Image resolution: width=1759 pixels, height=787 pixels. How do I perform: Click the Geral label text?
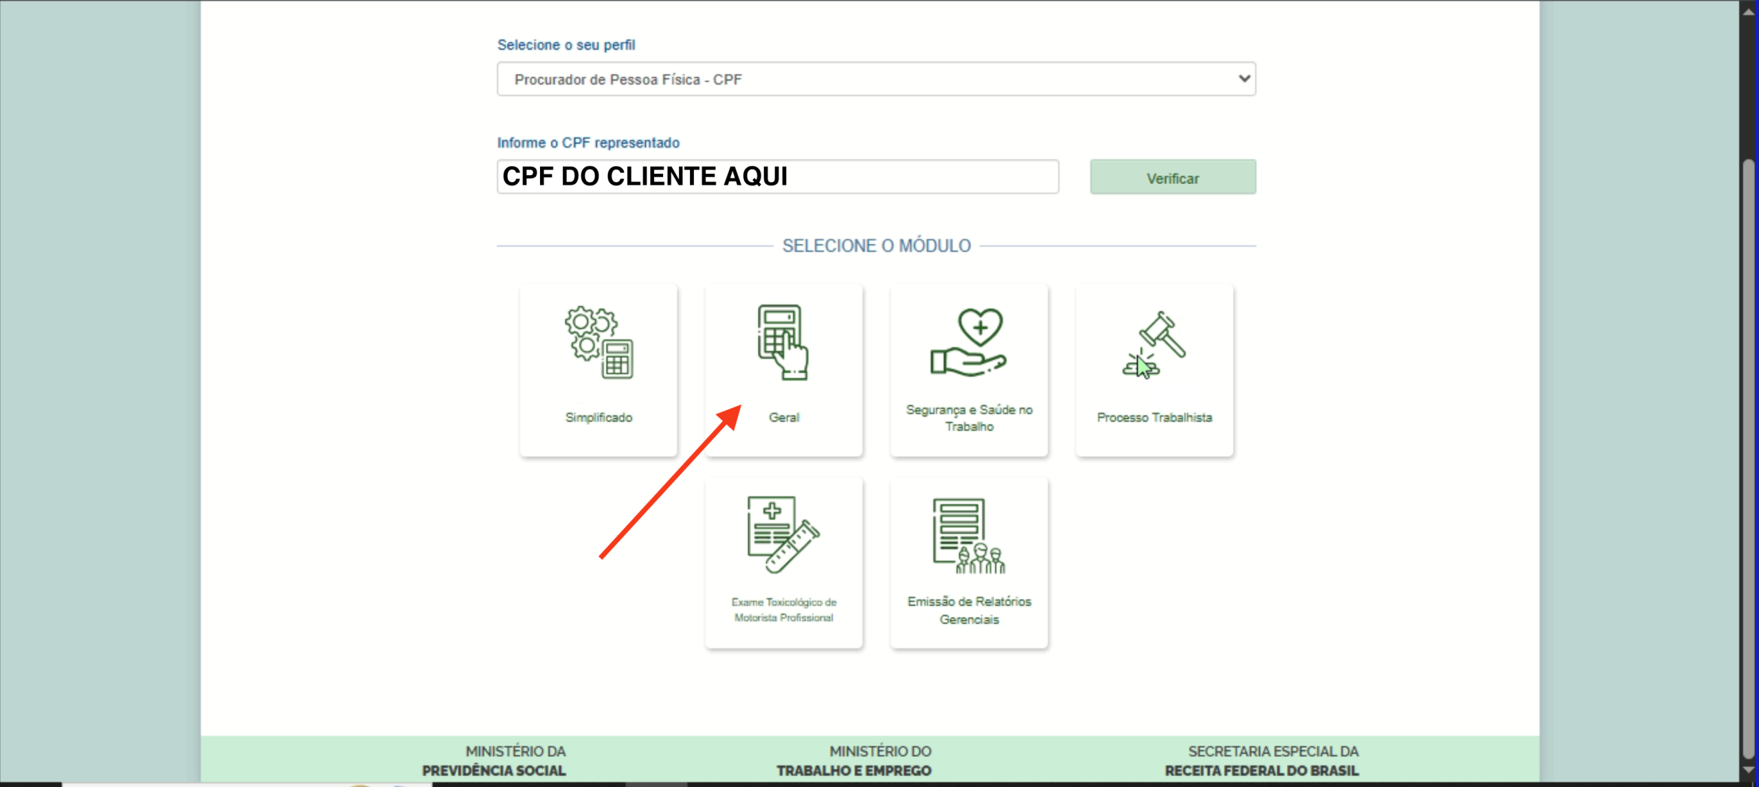(x=783, y=418)
